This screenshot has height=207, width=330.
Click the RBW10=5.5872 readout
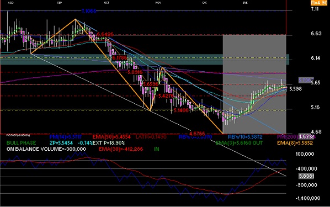pos(245,137)
